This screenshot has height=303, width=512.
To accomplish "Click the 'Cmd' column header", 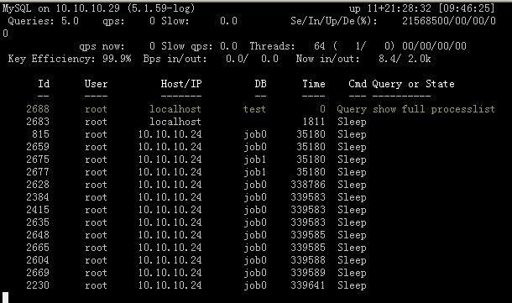I will click(x=358, y=84).
